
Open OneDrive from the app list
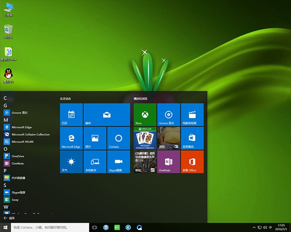[18, 156]
